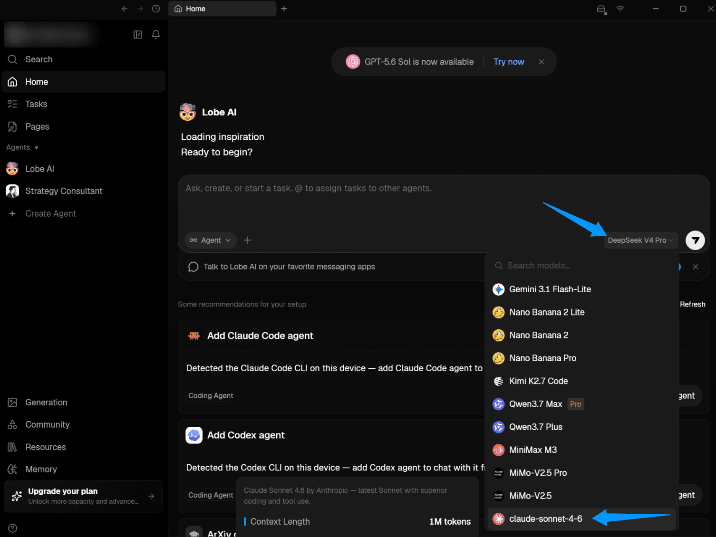The width and height of the screenshot is (716, 537).
Task: Switch to the Home tab in title bar
Action: 222,9
